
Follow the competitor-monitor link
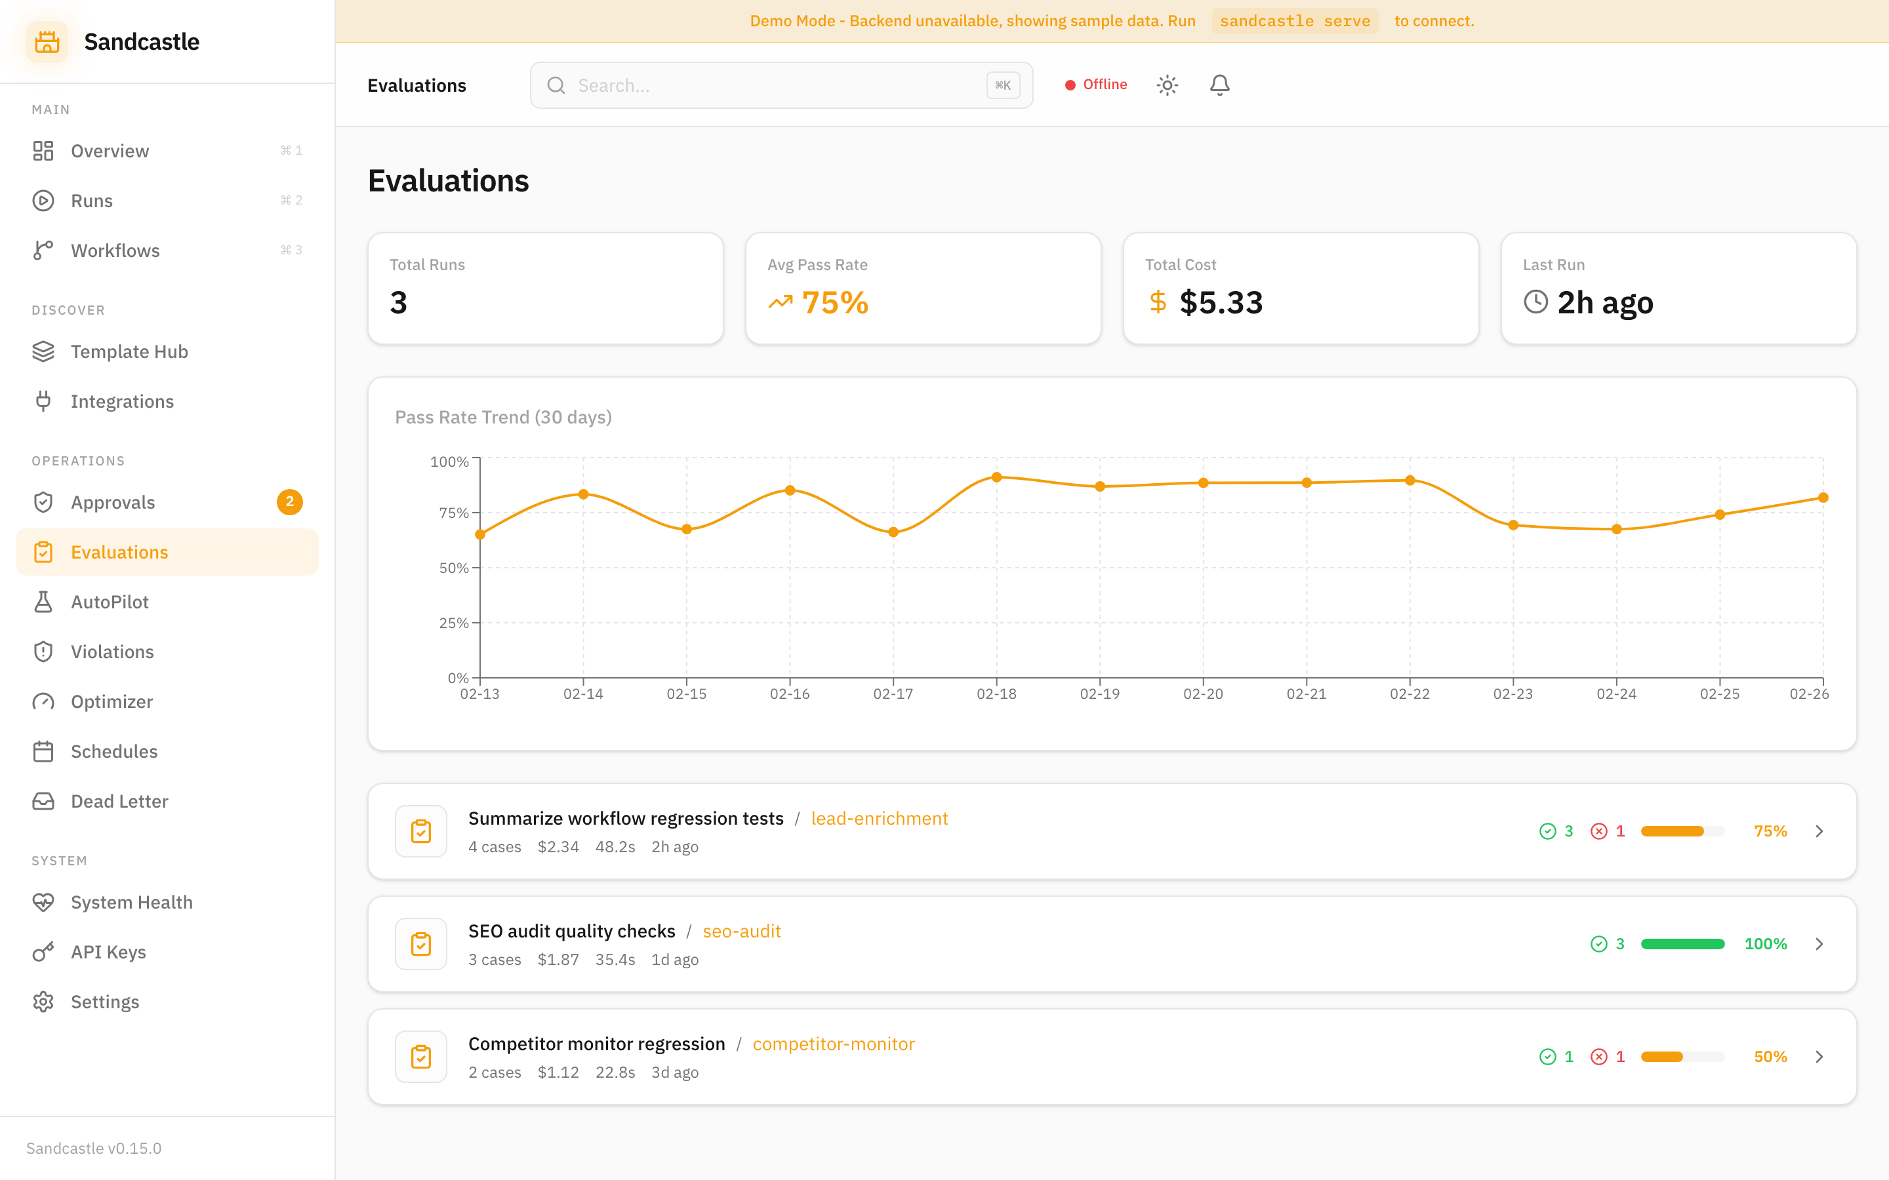pyautogui.click(x=833, y=1044)
